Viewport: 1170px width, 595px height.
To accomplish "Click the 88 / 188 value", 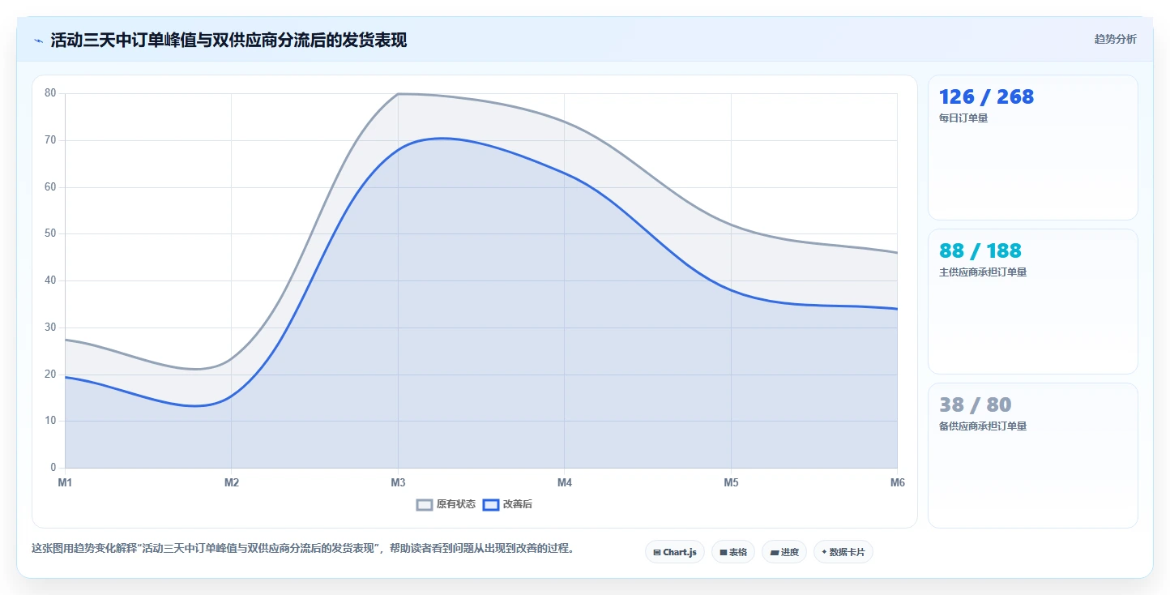I will pyautogui.click(x=980, y=251).
